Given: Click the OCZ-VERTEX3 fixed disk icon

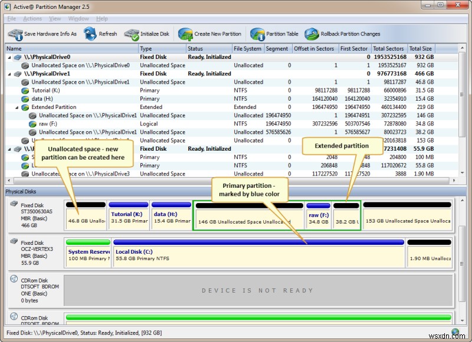Looking at the screenshot, I should click(x=14, y=241).
